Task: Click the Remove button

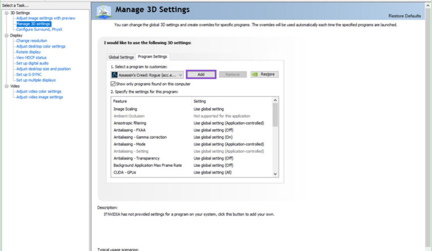Action: pyautogui.click(x=232, y=75)
